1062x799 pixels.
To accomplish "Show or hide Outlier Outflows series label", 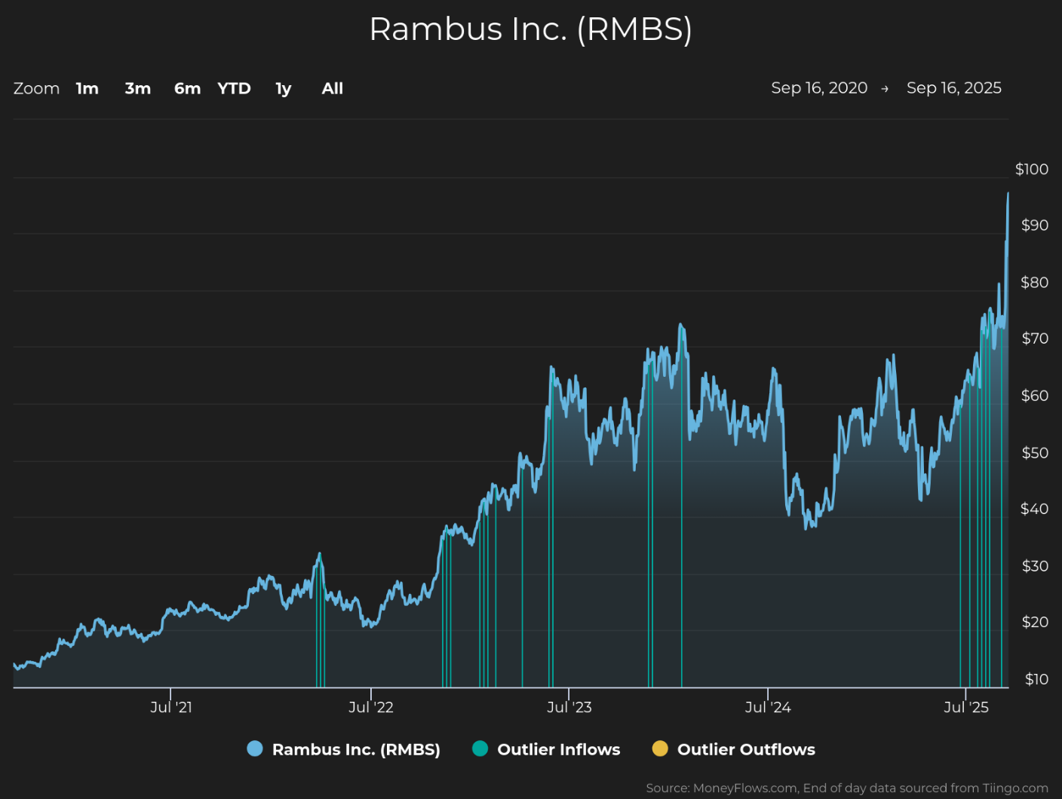I will coord(746,749).
